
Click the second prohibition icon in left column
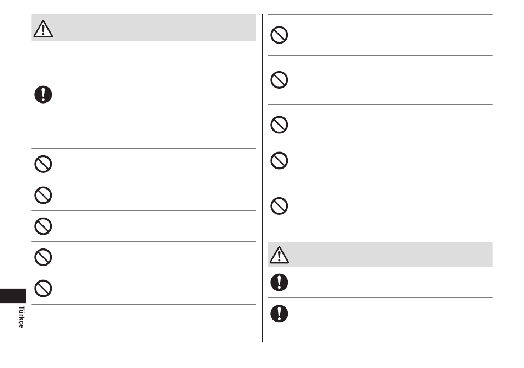click(43, 195)
